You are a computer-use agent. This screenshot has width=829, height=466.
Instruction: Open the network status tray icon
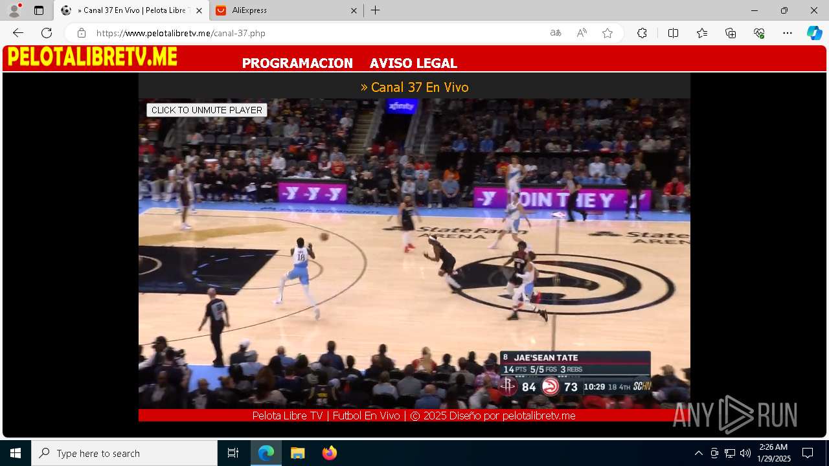(x=730, y=453)
